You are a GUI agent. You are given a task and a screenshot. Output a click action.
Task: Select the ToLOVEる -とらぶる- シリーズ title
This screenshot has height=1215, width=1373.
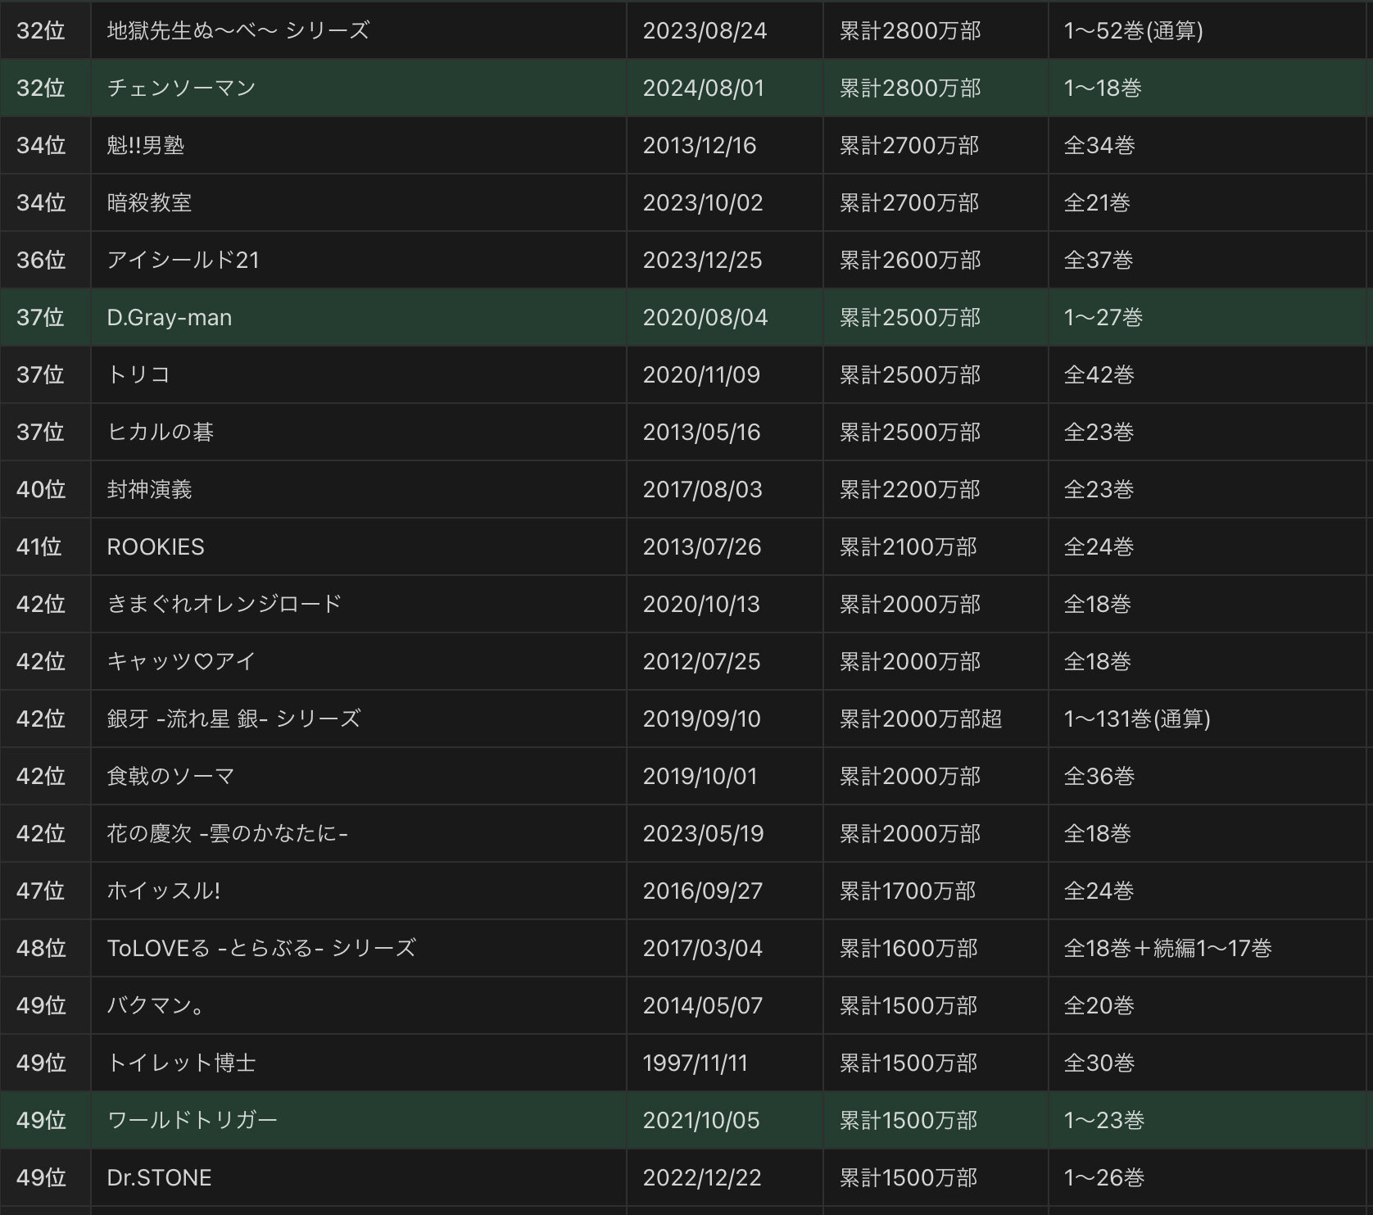click(x=261, y=948)
